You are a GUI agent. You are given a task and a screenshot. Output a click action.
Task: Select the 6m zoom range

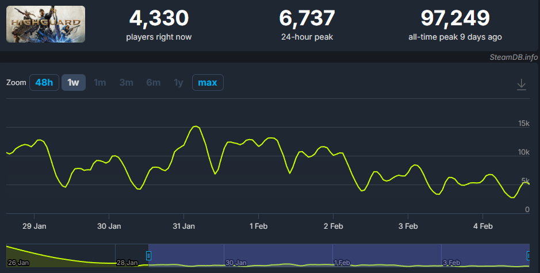click(153, 83)
